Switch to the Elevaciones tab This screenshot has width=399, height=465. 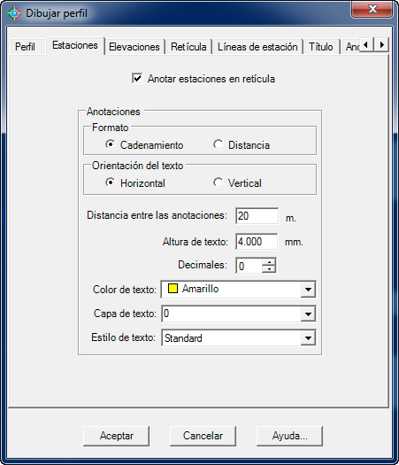[134, 47]
